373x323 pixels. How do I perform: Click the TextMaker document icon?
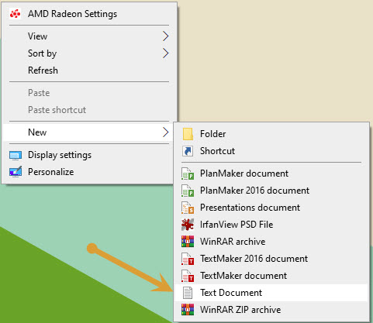click(188, 276)
